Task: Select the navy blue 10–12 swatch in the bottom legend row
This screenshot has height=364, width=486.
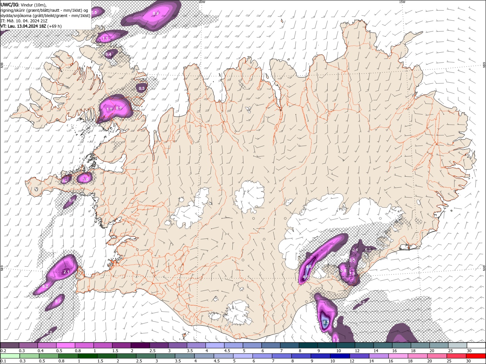Action: coord(340,356)
